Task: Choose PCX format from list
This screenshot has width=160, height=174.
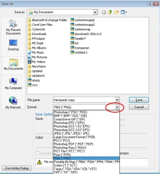Action: (x=86, y=140)
